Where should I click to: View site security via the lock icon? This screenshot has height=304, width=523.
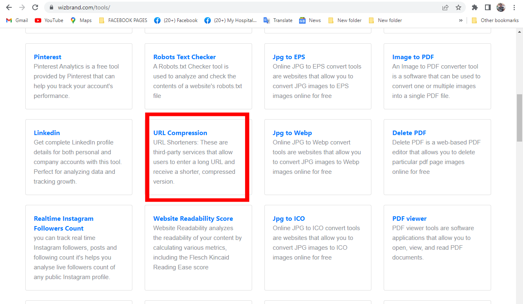[x=51, y=7]
